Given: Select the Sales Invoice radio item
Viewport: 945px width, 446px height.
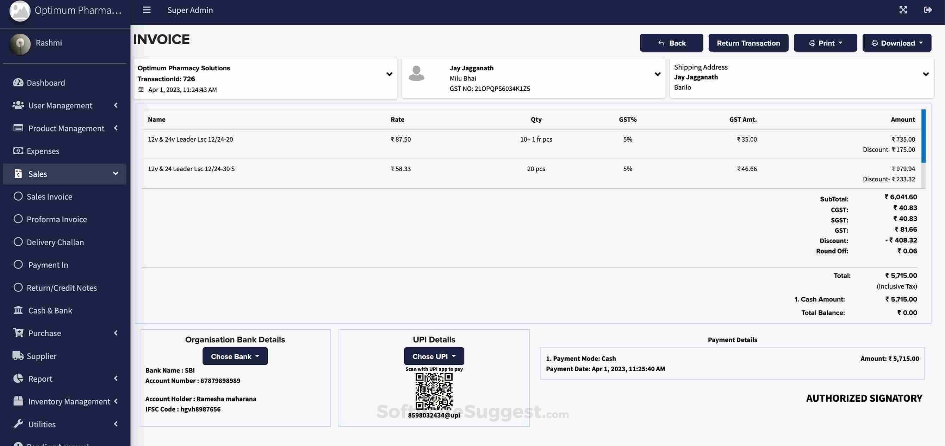Looking at the screenshot, I should (18, 196).
